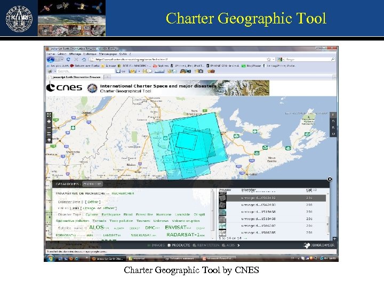This screenshot has width=384, height=288.
Task: Click the Firefox back arrow button
Action: 51,60
